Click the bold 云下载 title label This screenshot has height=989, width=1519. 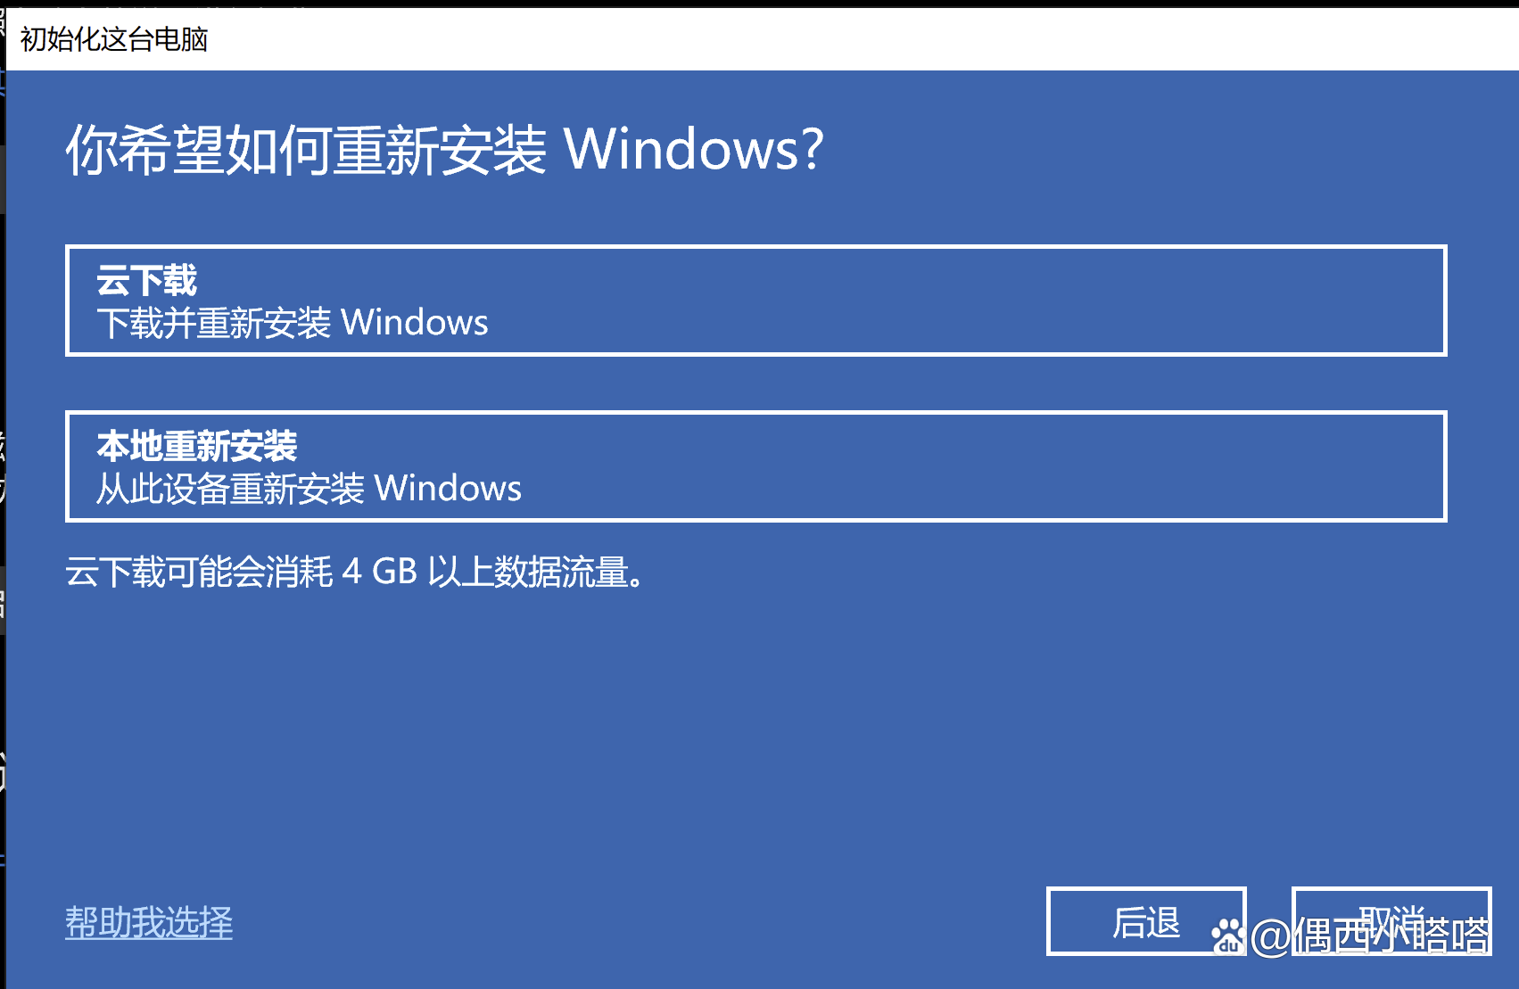click(147, 281)
